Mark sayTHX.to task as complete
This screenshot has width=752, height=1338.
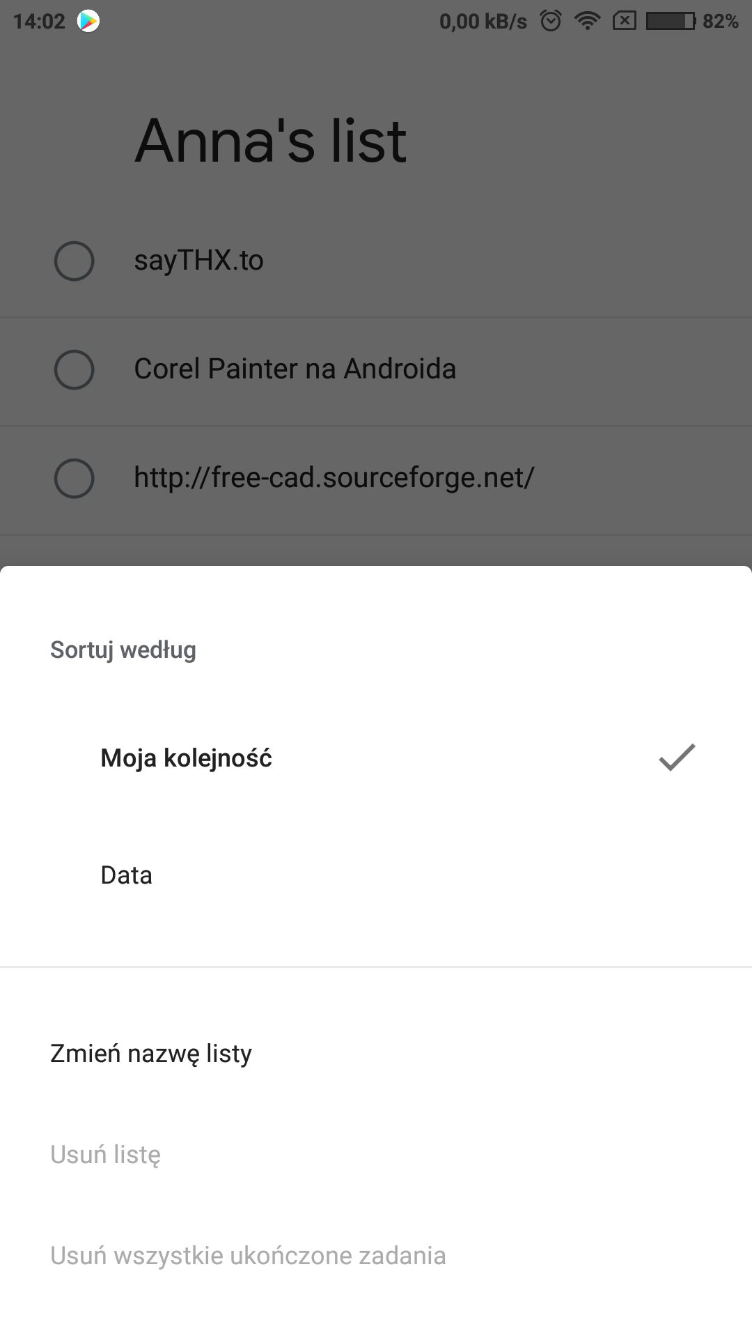[x=74, y=261]
